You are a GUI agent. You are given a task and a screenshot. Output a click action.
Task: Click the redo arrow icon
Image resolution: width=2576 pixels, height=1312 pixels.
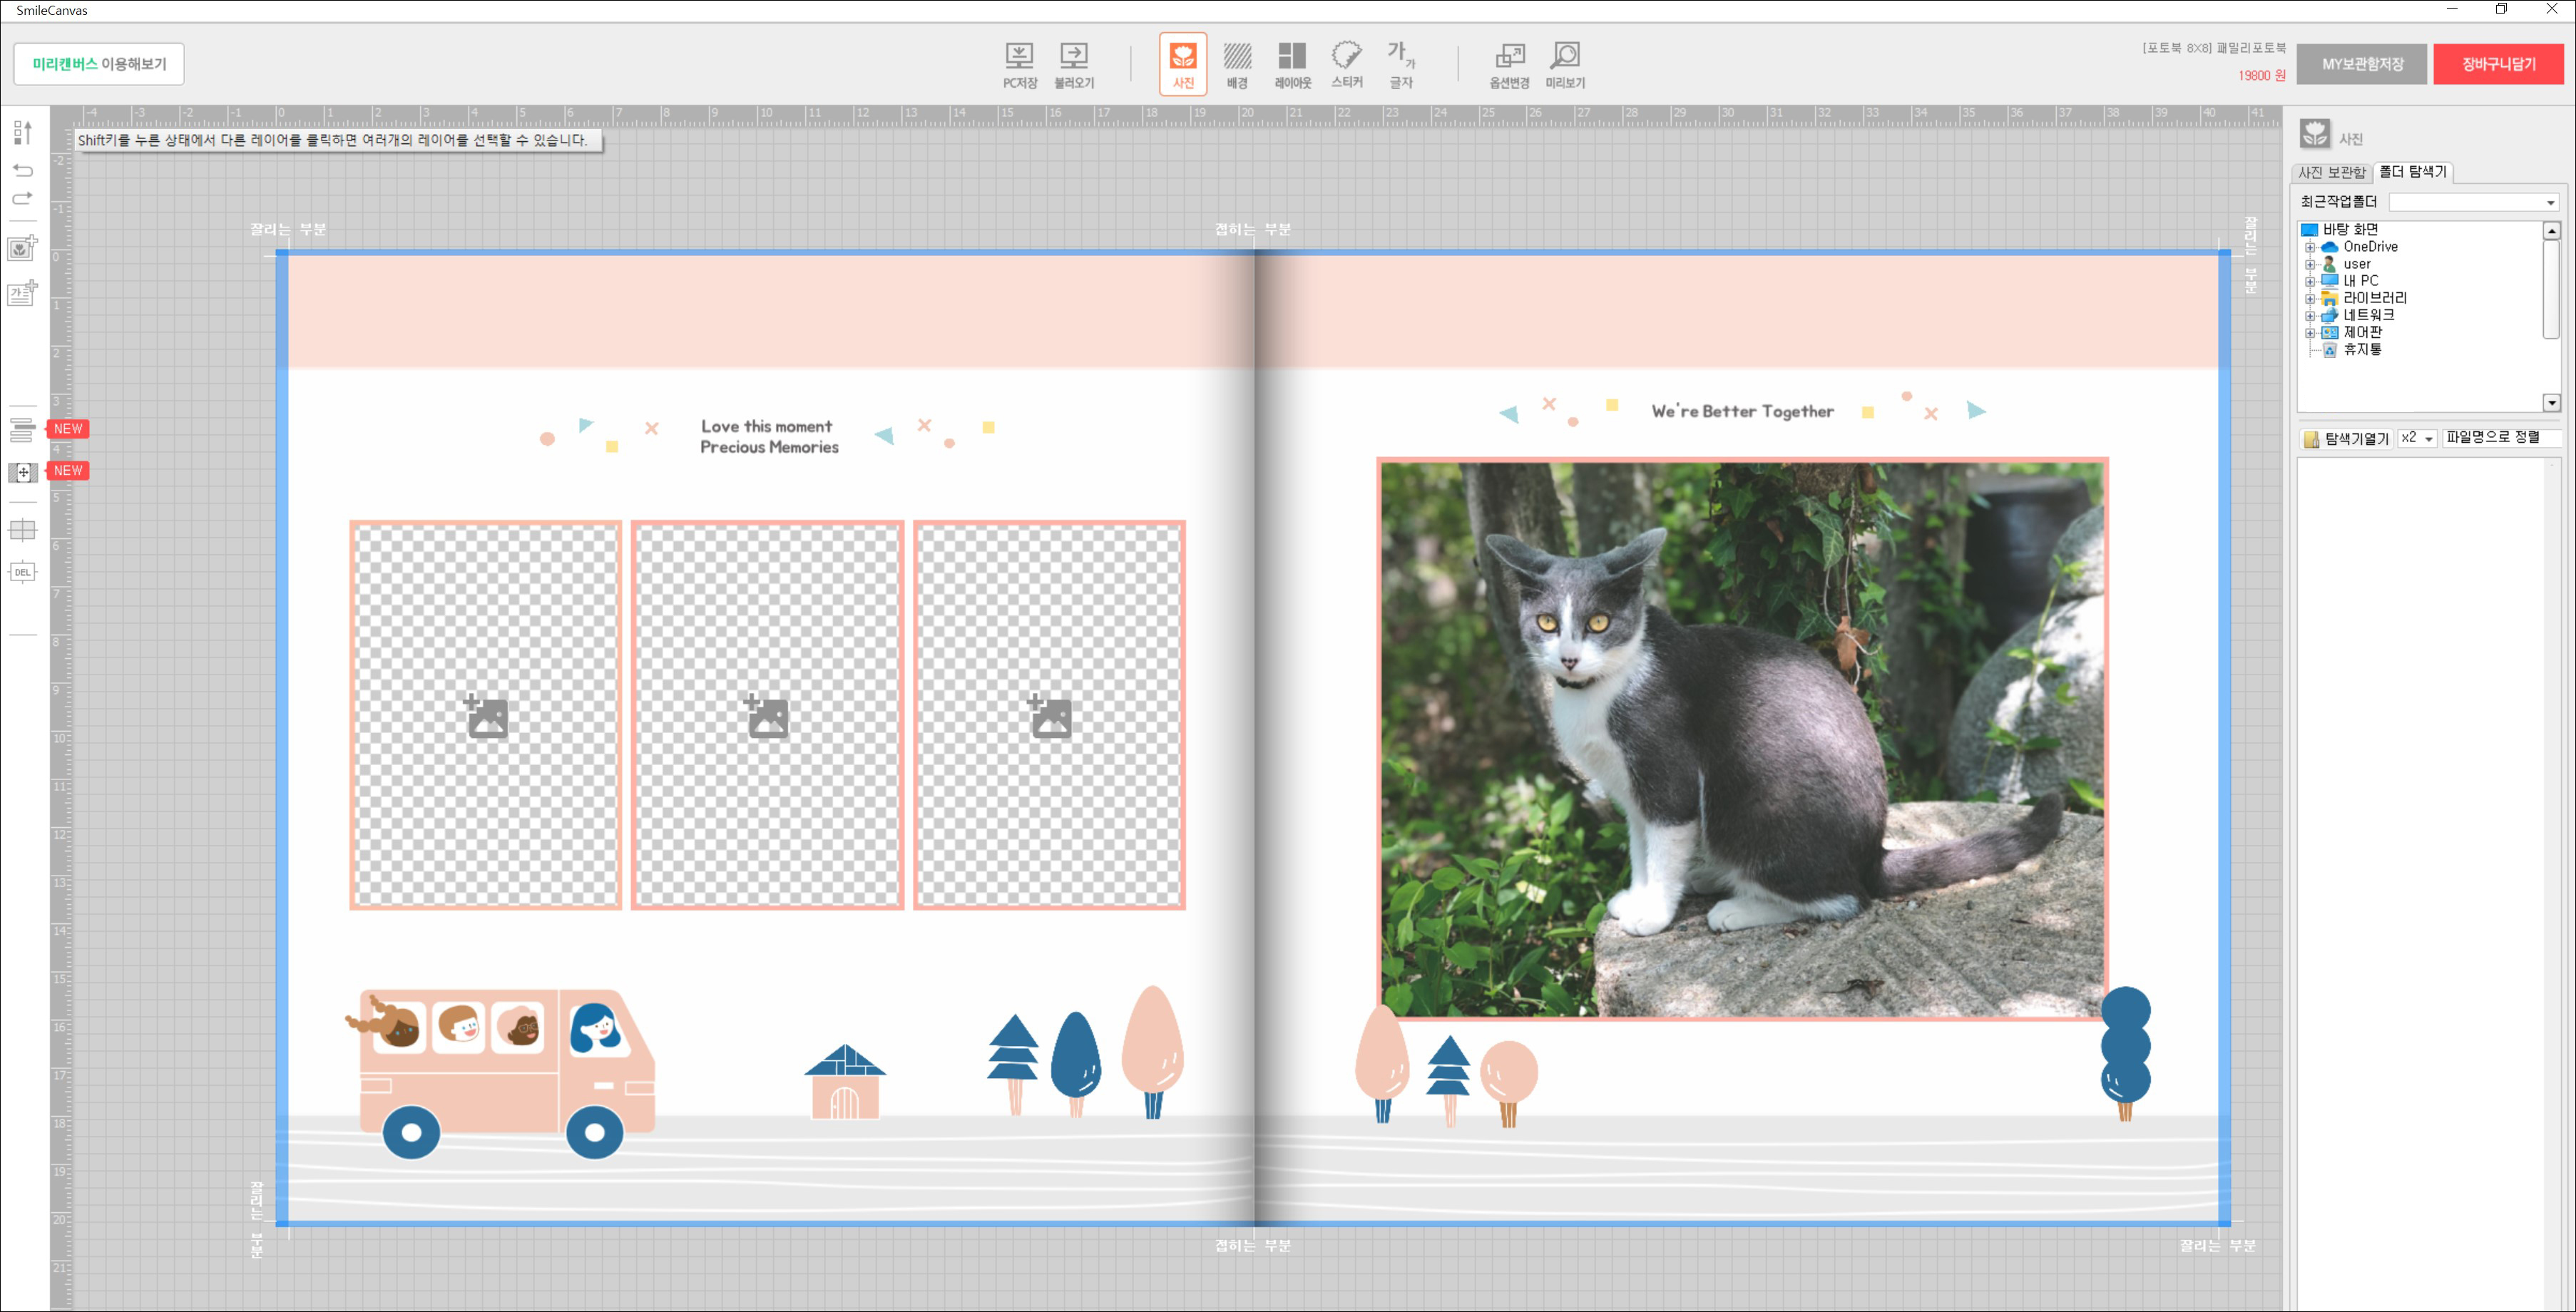coord(22,198)
